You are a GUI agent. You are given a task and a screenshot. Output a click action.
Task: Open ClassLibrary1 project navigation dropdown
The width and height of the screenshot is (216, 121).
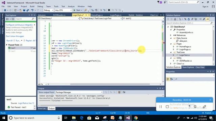[x=59, y=18]
